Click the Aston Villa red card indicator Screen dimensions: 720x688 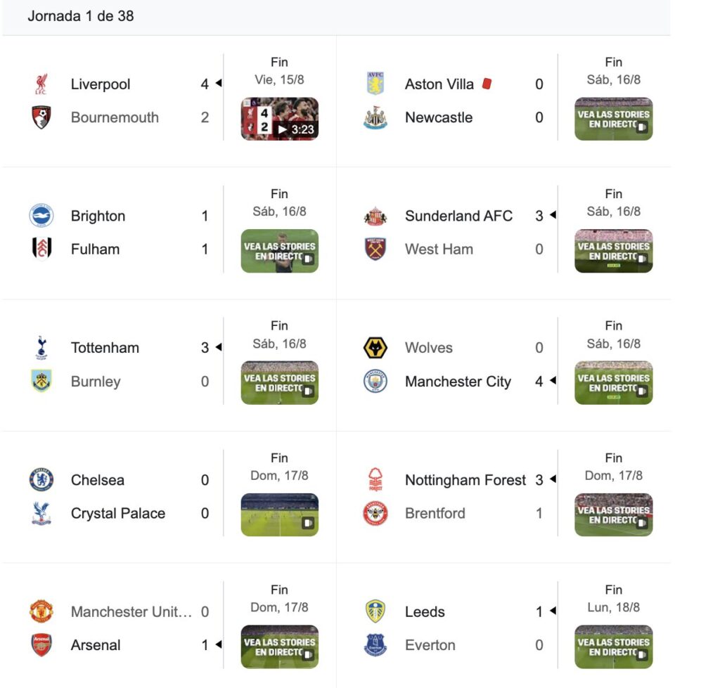[x=487, y=84]
